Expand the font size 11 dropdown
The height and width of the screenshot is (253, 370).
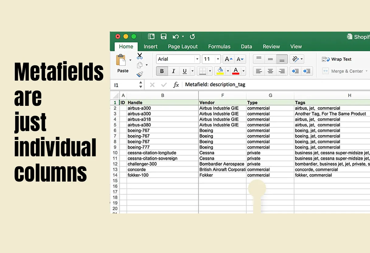tap(218, 59)
